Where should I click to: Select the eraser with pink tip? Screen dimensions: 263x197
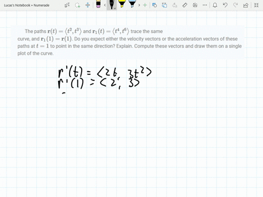98,4
